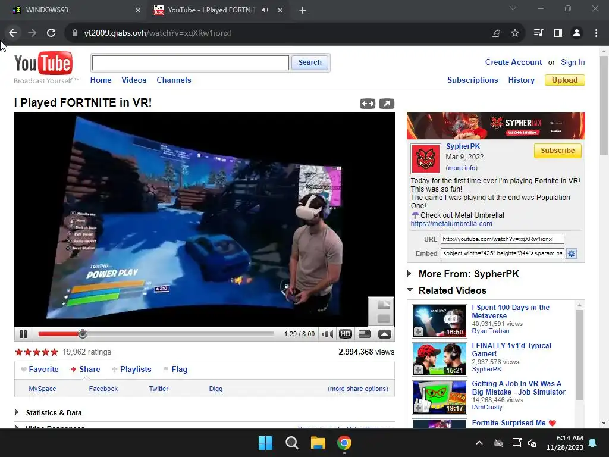The width and height of the screenshot is (609, 457).
Task: Switch to the WINDOWS93 tab
Action: tap(76, 11)
